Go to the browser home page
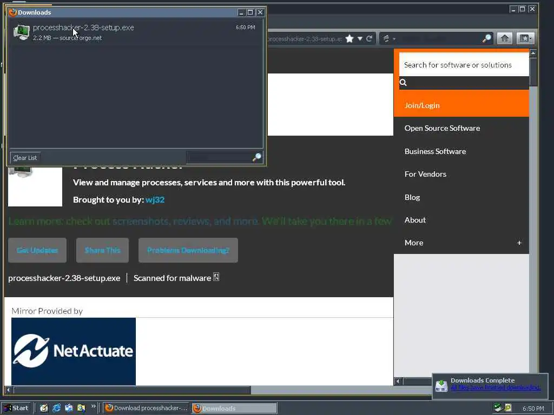The image size is (554, 415). (x=505, y=38)
